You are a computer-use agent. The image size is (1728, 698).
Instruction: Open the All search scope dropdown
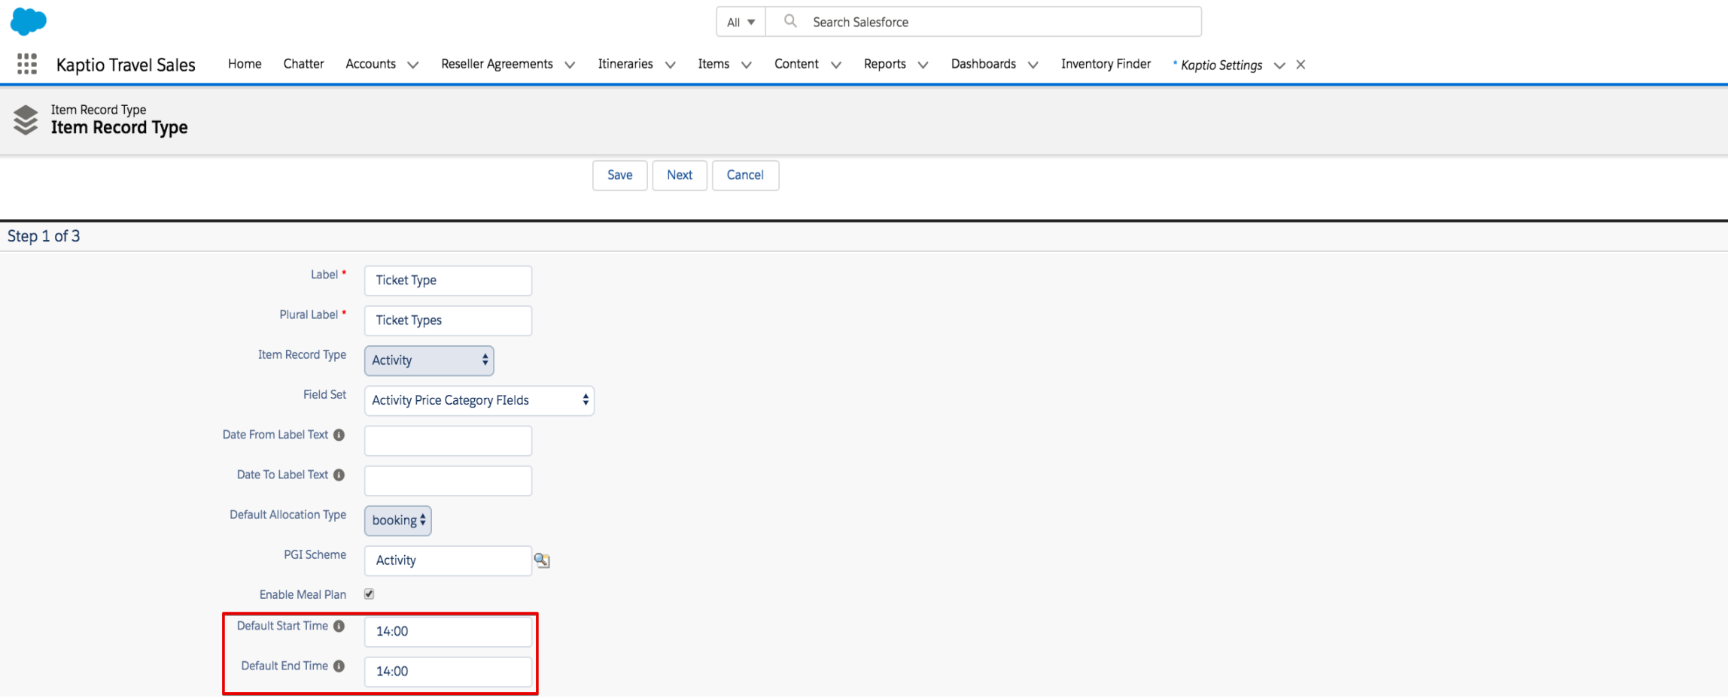(741, 22)
